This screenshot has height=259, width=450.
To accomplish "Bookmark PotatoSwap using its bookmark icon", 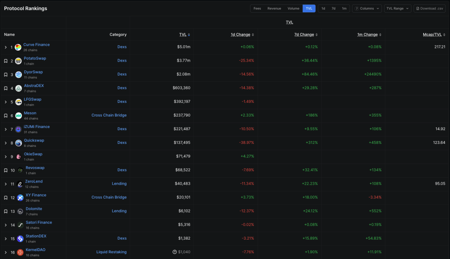I will click(x=5, y=60).
